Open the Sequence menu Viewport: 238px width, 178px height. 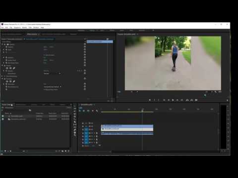(x=17, y=27)
